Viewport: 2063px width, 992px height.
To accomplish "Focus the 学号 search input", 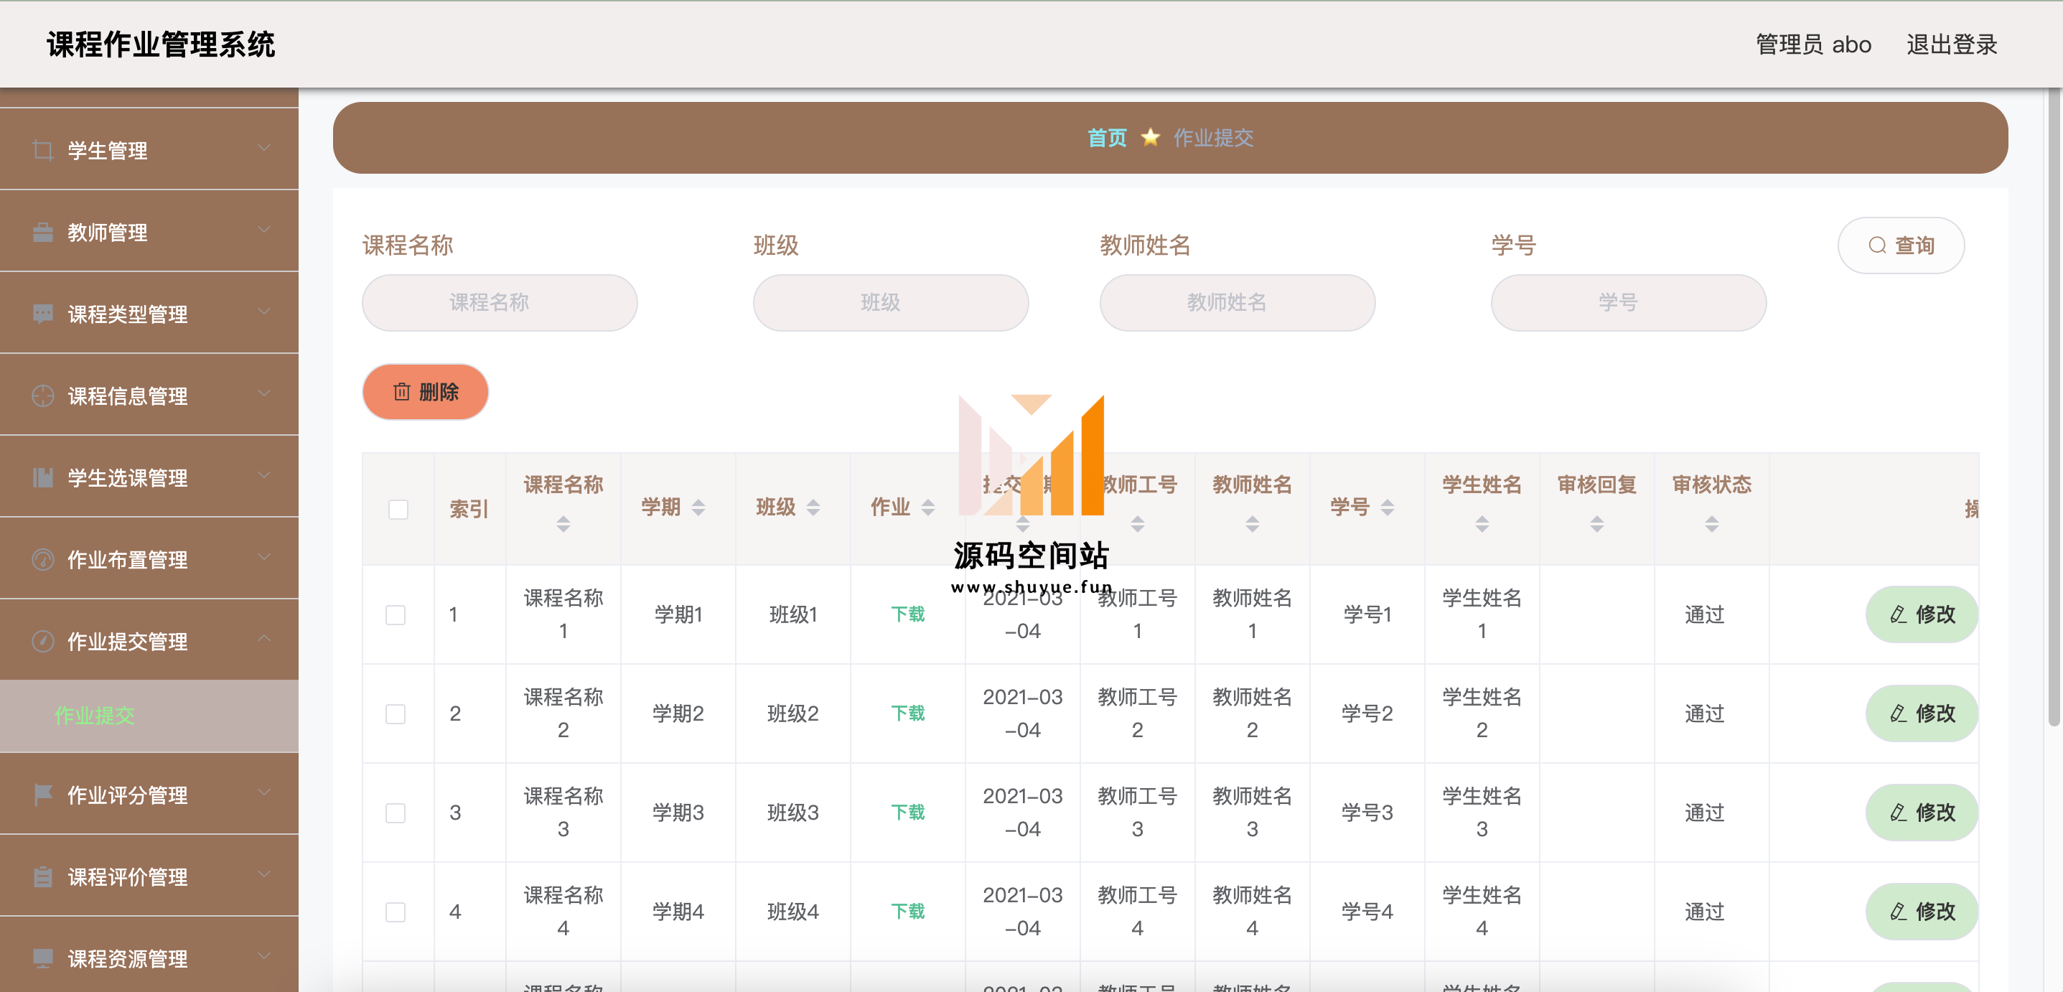I will click(x=1628, y=303).
